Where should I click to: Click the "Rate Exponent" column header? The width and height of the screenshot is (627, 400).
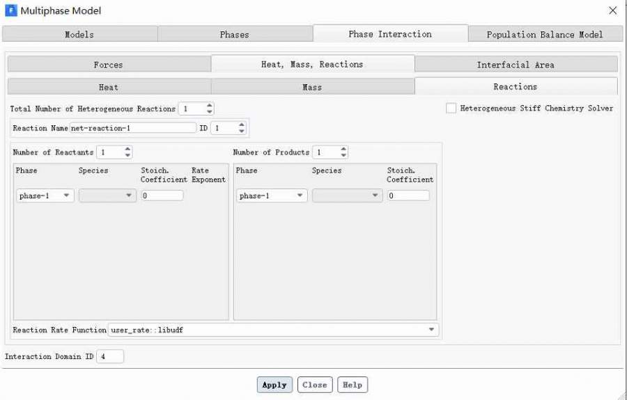click(x=209, y=175)
